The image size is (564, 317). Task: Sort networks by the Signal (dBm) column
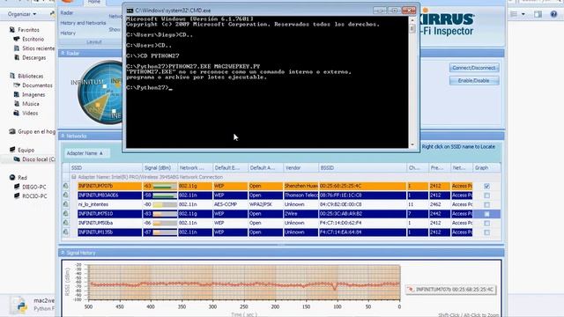(160, 168)
